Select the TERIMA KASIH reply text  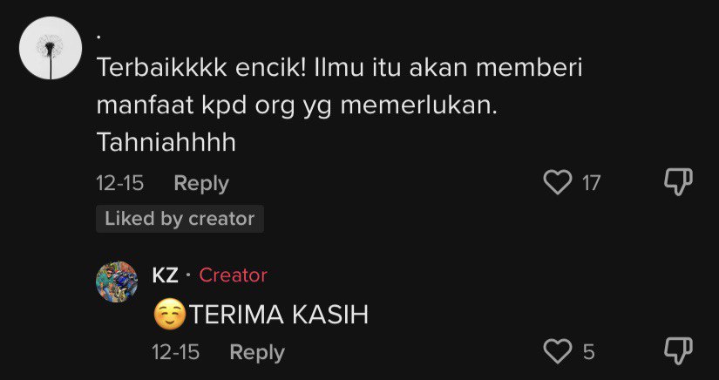coord(279,316)
